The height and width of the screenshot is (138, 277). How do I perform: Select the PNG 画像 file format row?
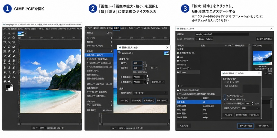199,110
